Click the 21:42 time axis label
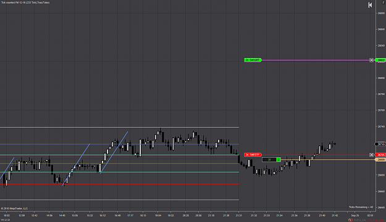The width and height of the screenshot is (386, 222). tap(335, 216)
